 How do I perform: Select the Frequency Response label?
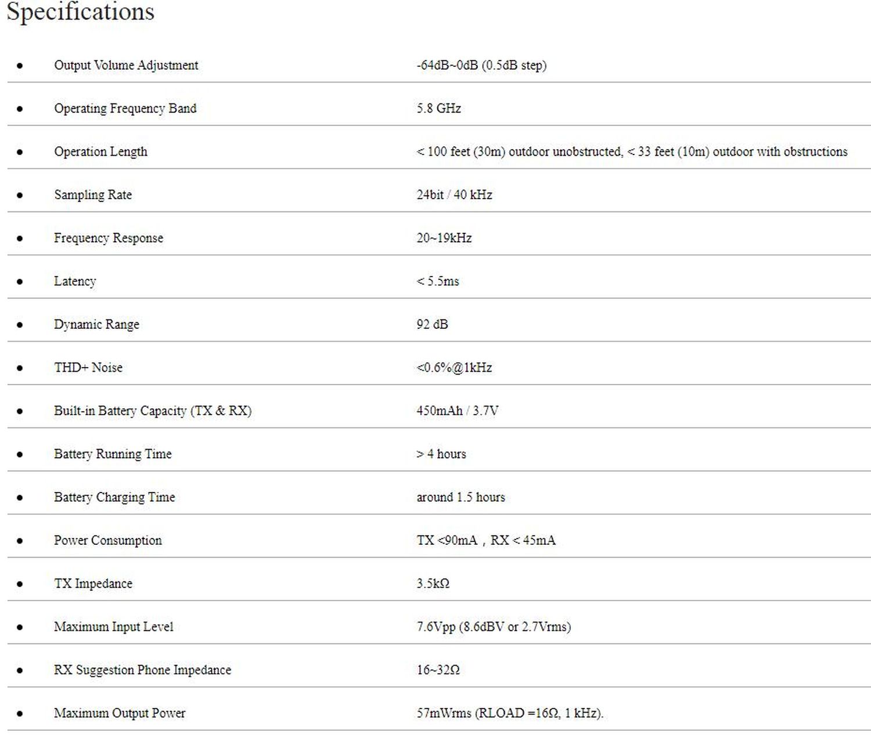click(109, 238)
